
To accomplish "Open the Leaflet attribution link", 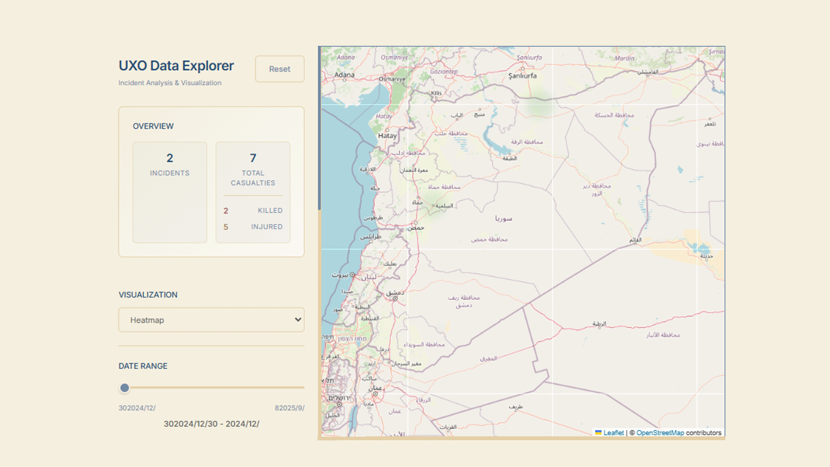I will click(613, 433).
